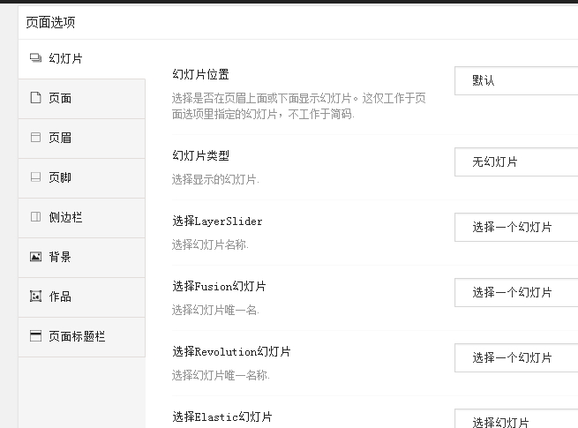Click the 作品 portfolio icon
This screenshot has width=578, height=428.
click(36, 296)
